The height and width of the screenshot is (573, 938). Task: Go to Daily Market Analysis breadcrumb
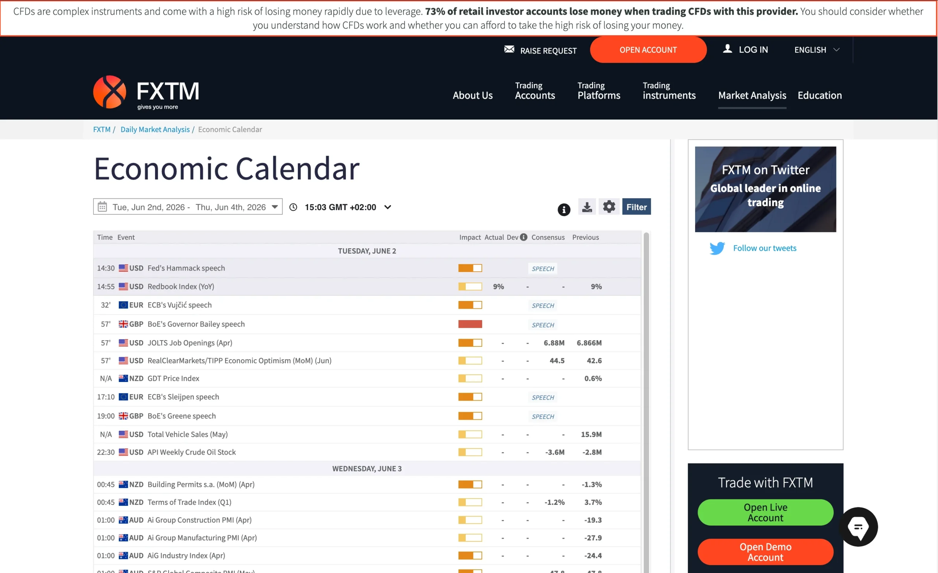155,129
